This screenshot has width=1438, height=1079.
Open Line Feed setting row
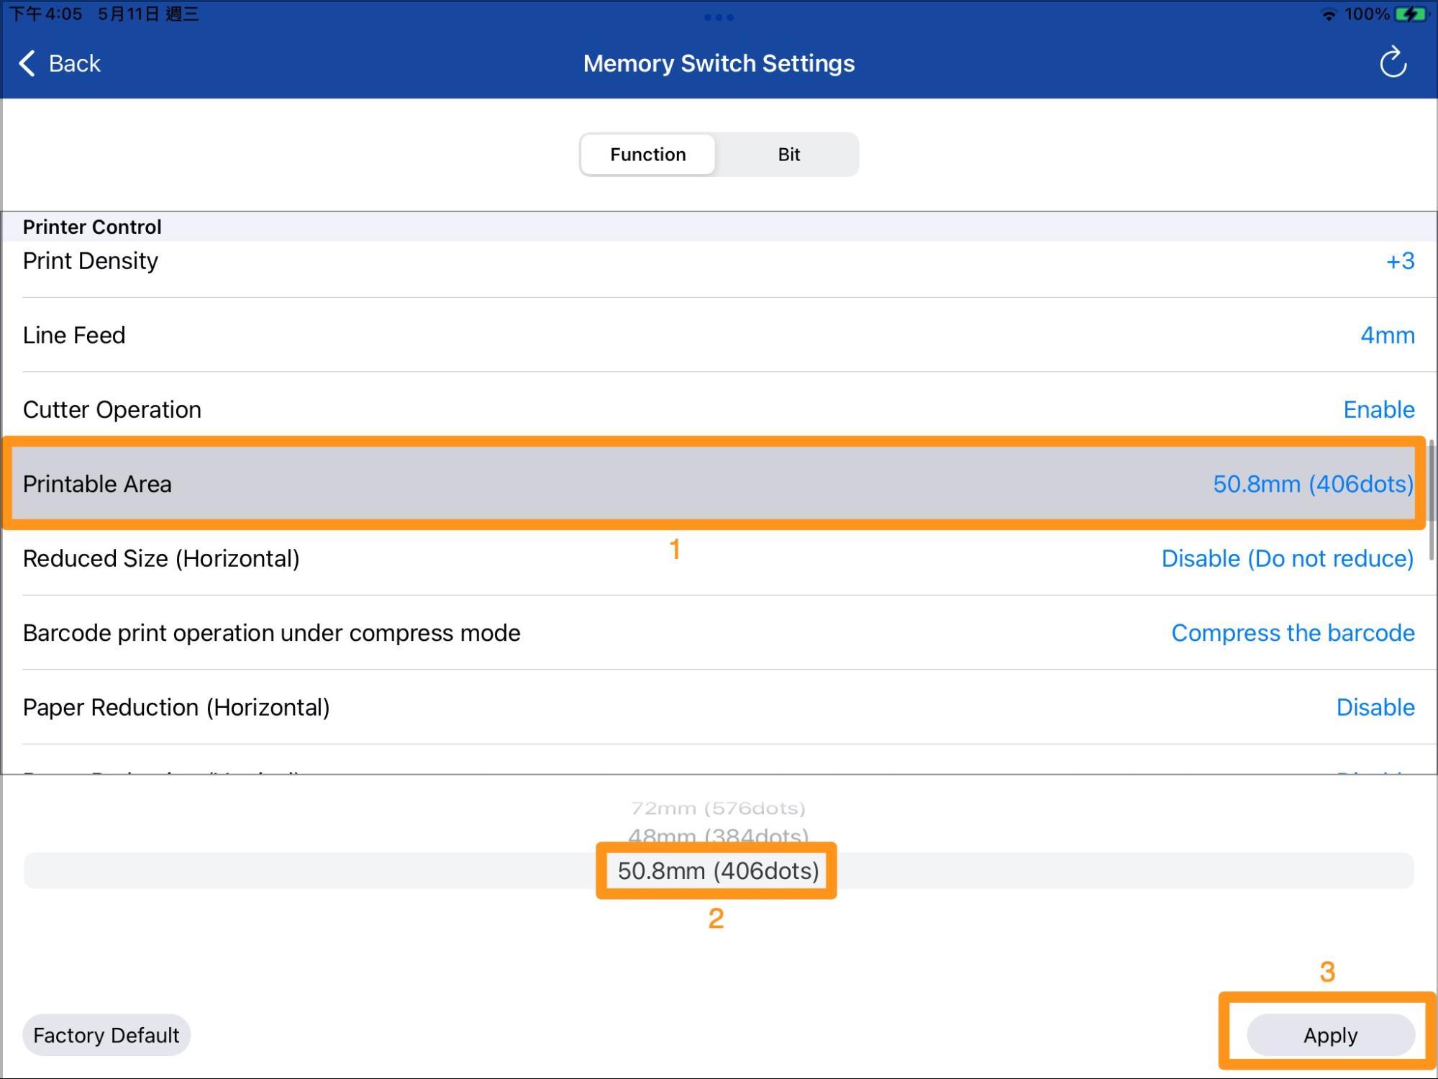[719, 335]
